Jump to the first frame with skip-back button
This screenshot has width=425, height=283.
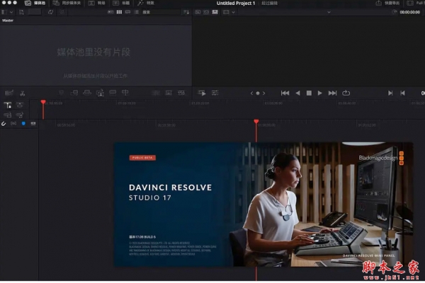click(x=285, y=93)
